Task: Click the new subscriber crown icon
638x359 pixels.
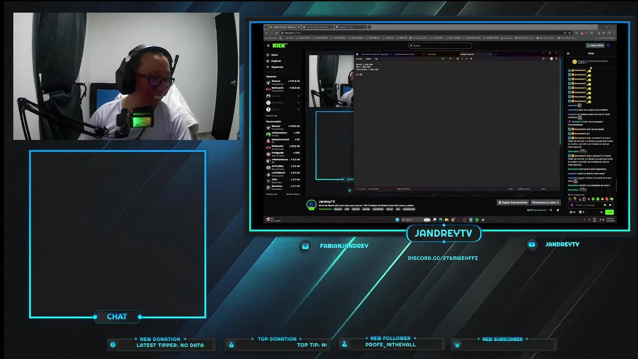Action: click(x=457, y=345)
